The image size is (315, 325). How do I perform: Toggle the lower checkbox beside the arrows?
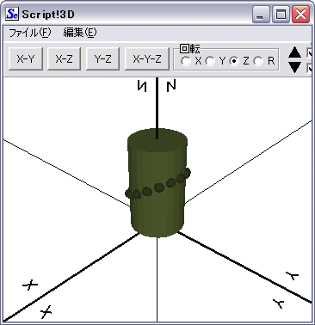coord(310,68)
